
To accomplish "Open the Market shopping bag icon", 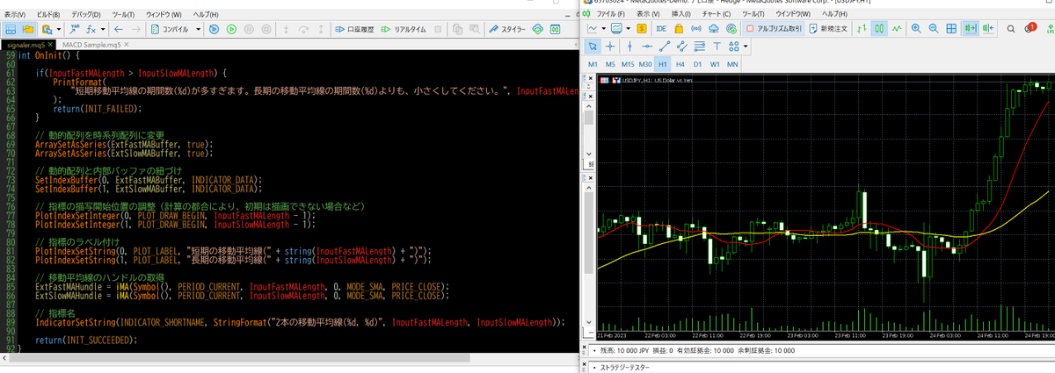I will click(679, 29).
